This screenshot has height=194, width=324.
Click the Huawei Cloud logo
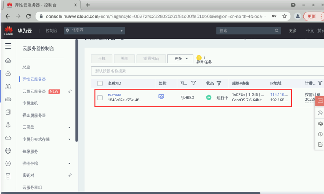tap(9, 31)
